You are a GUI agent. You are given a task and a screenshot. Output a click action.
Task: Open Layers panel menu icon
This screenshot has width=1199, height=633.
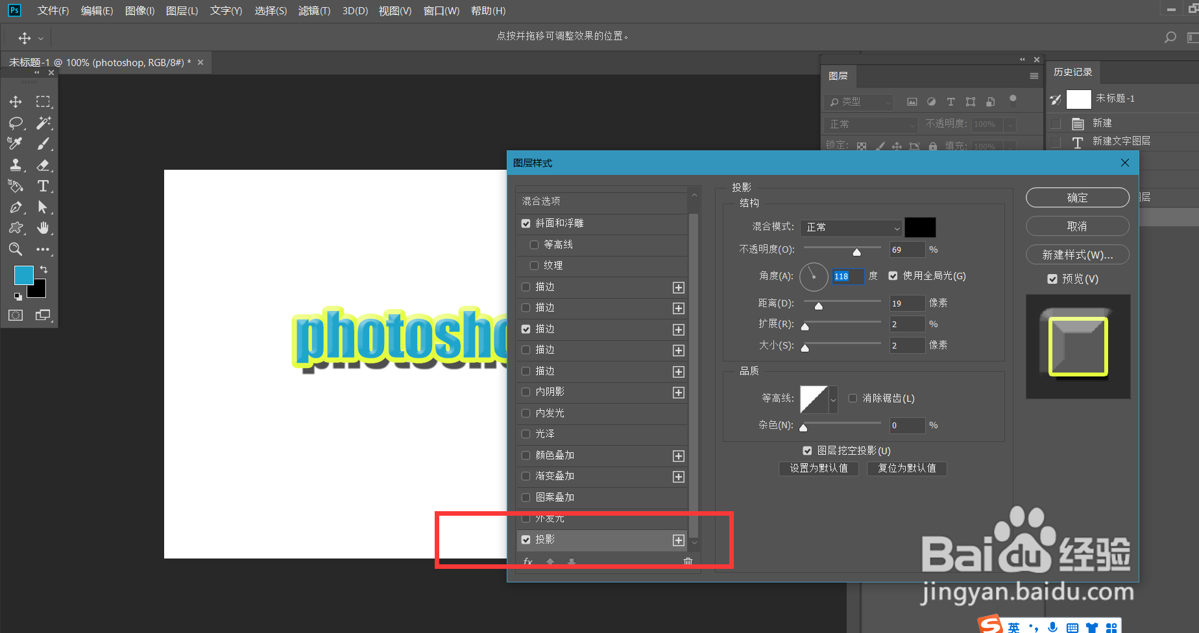pos(1034,76)
